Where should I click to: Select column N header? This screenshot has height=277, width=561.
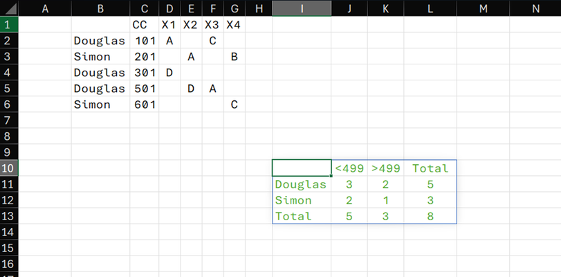[x=535, y=8]
